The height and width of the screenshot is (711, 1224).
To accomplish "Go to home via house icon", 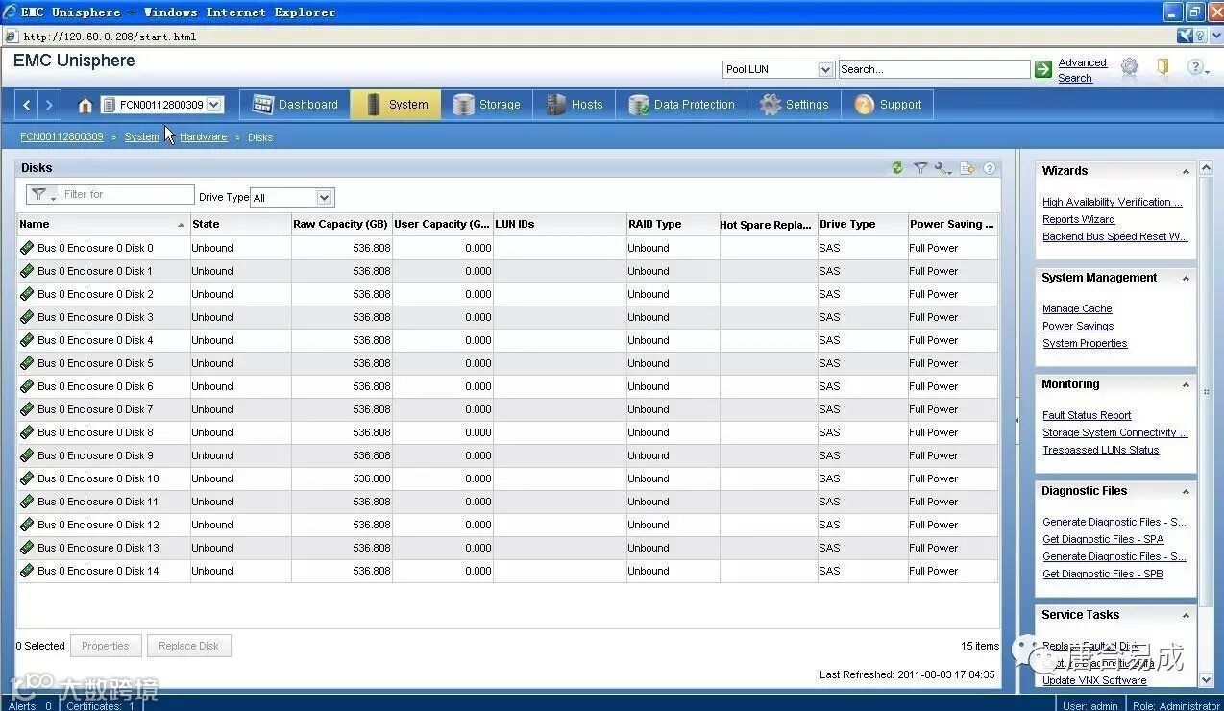I will click(86, 105).
